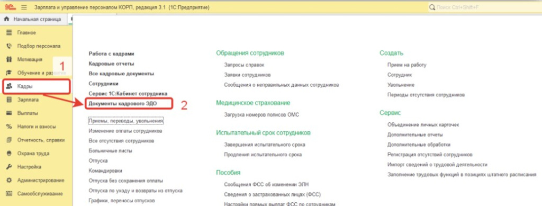Image resolution: width=542 pixels, height=206 pixels.
Task: Open Регистрация отсутствий сотрудников
Action: [x=430, y=155]
